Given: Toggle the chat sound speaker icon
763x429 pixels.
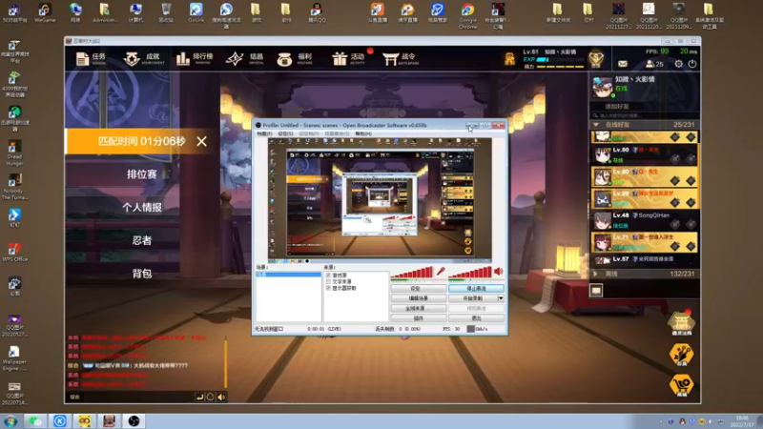Looking at the screenshot, I should [x=221, y=397].
